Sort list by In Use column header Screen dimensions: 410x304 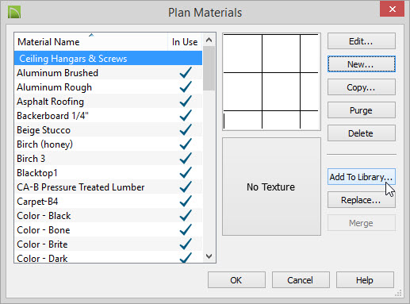click(x=185, y=42)
